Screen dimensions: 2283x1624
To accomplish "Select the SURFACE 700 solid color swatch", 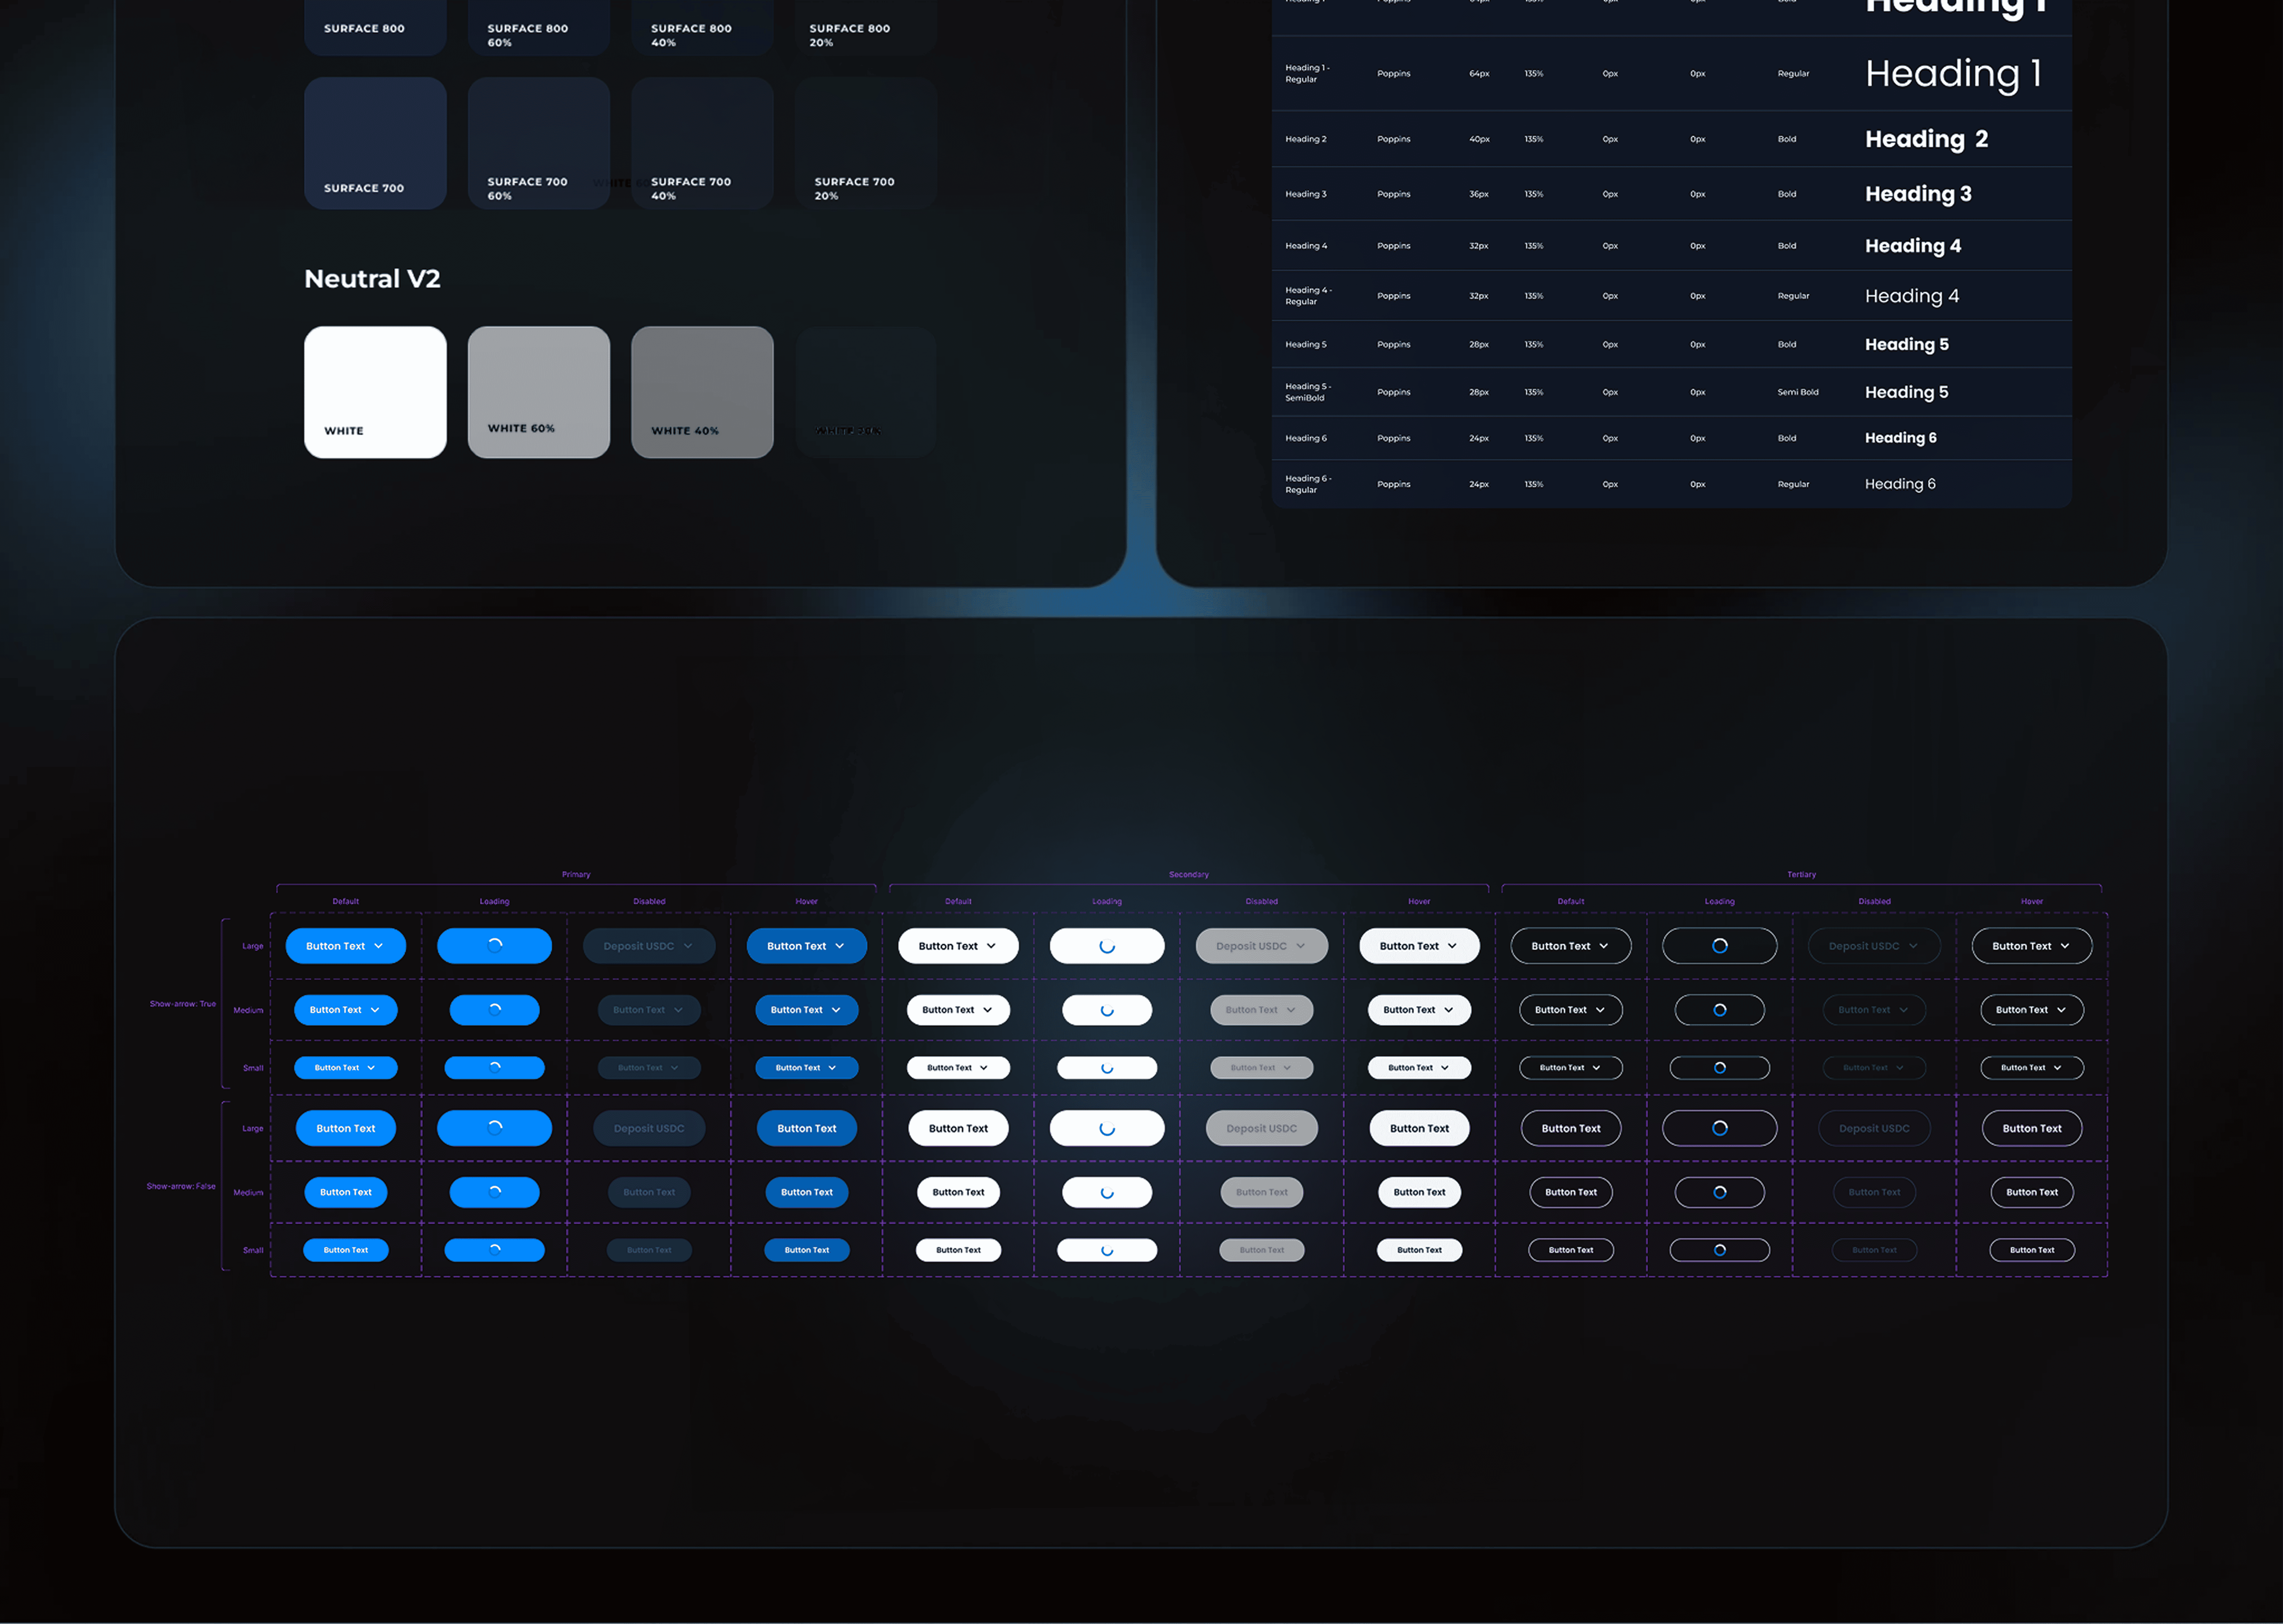I will [x=375, y=143].
